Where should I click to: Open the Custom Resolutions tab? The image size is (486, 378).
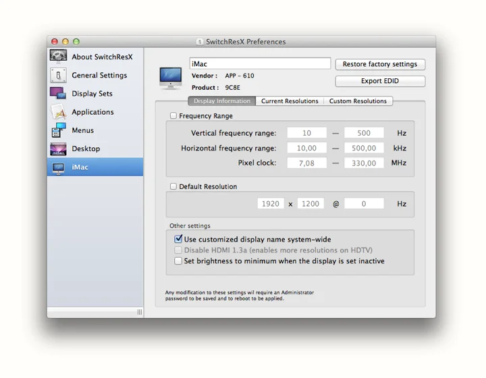pyautogui.click(x=358, y=101)
